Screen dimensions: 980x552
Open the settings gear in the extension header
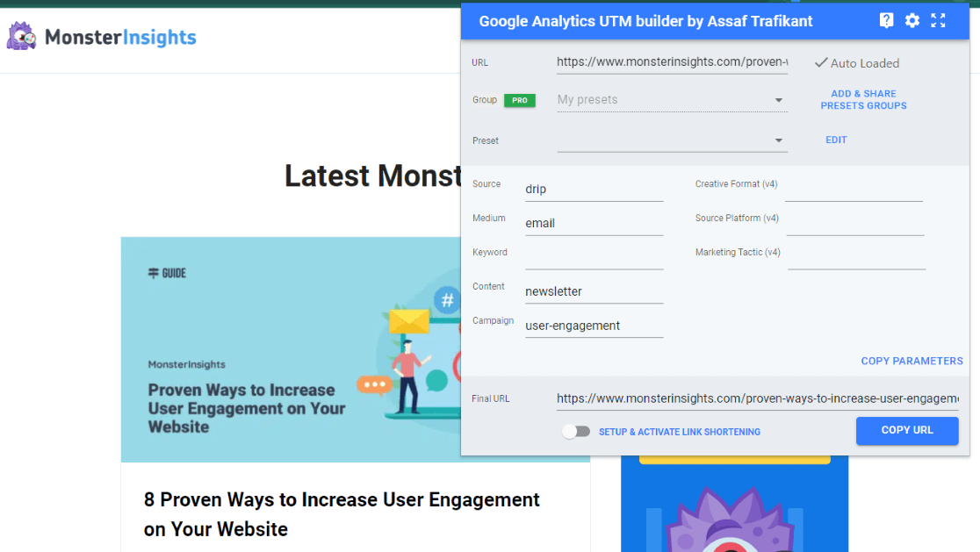[x=912, y=20]
